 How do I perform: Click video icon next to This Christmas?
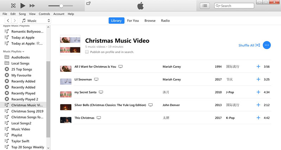(99, 118)
